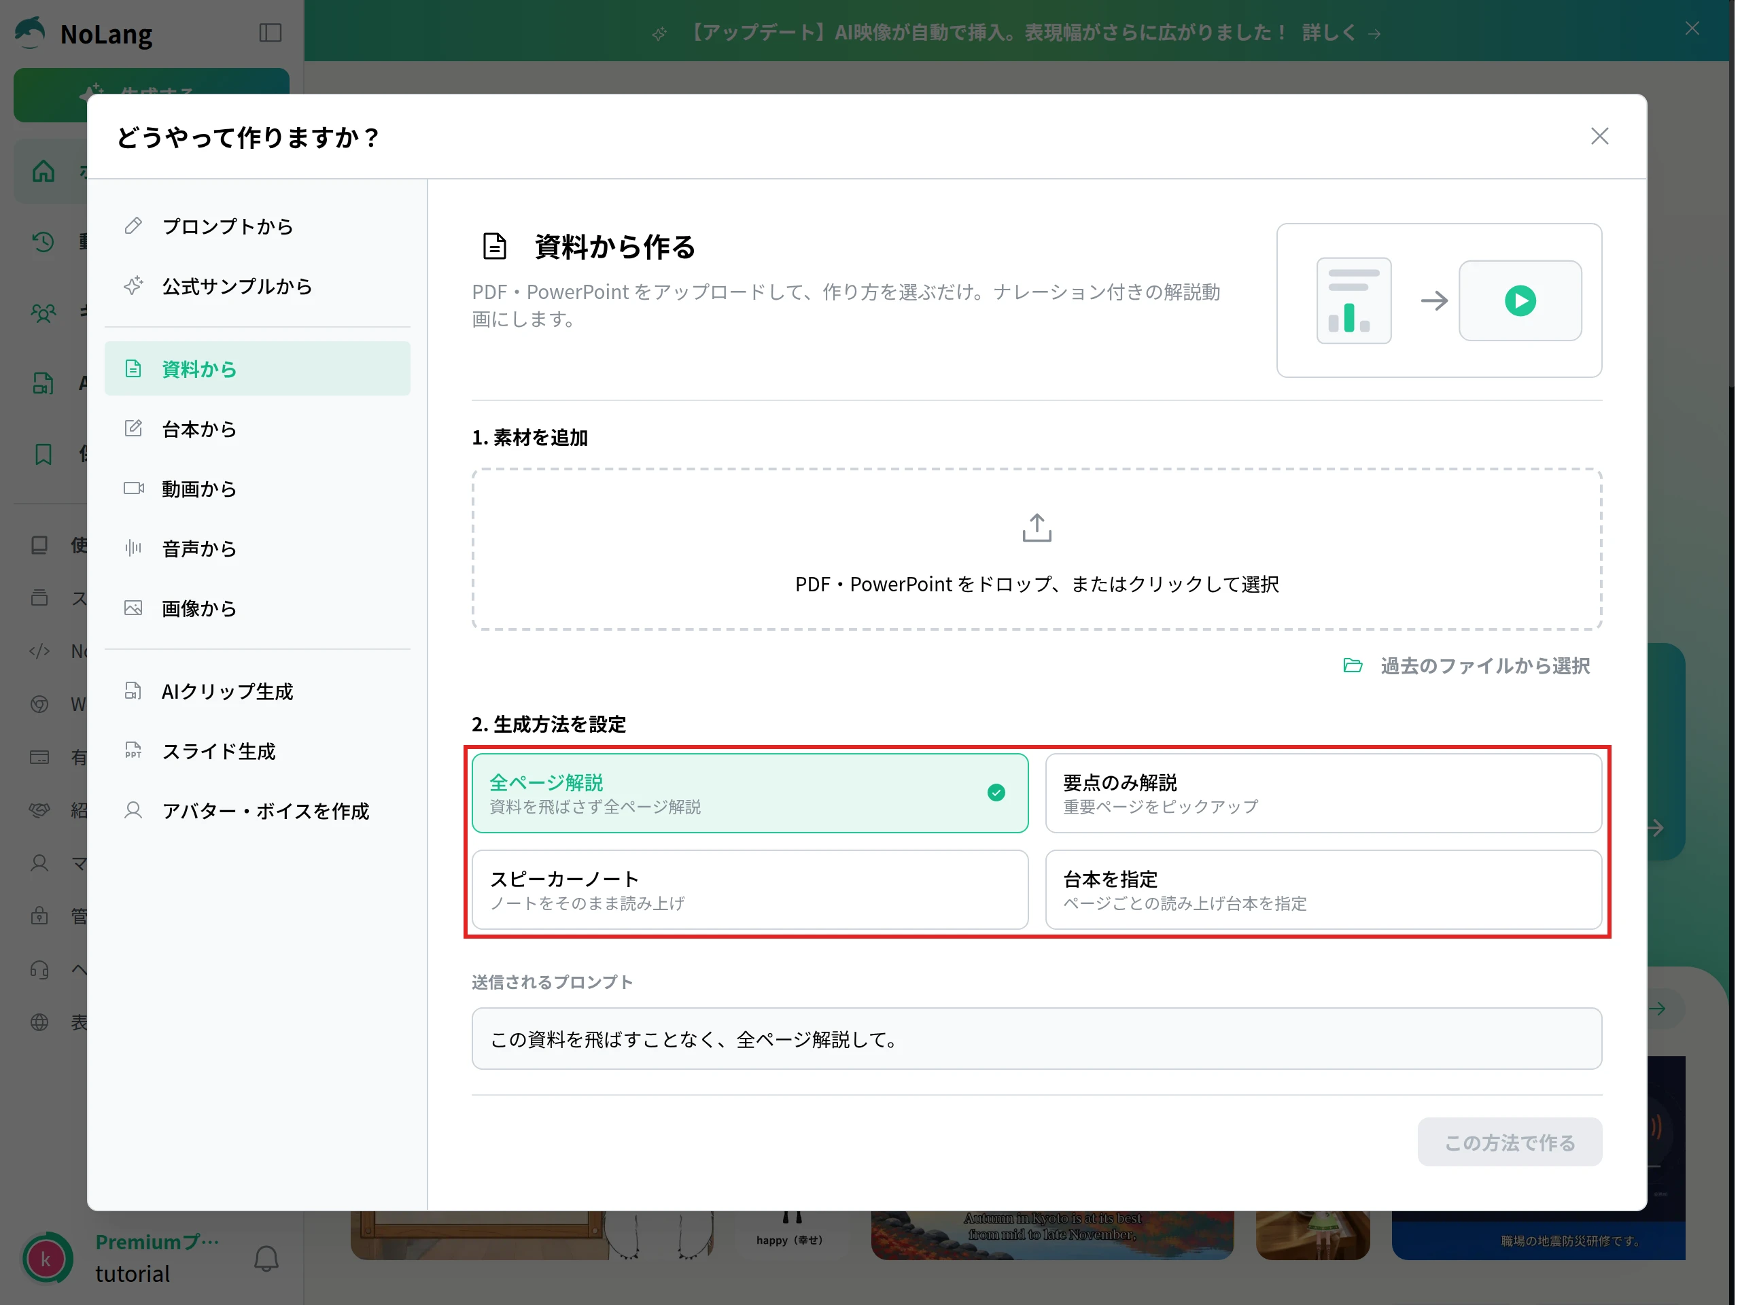The width and height of the screenshot is (1740, 1305).
Task: Click the sparkle icon beside 公式サンプルから
Action: point(134,285)
